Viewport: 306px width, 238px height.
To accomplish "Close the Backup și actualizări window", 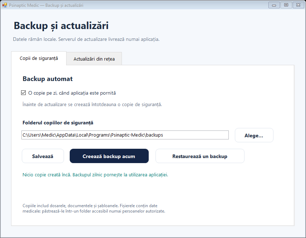I will [x=298, y=5].
